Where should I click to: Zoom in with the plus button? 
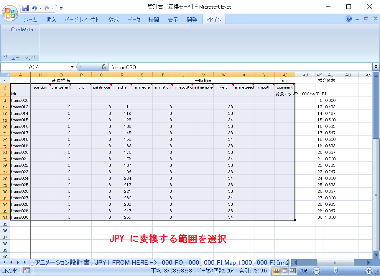coord(369,271)
